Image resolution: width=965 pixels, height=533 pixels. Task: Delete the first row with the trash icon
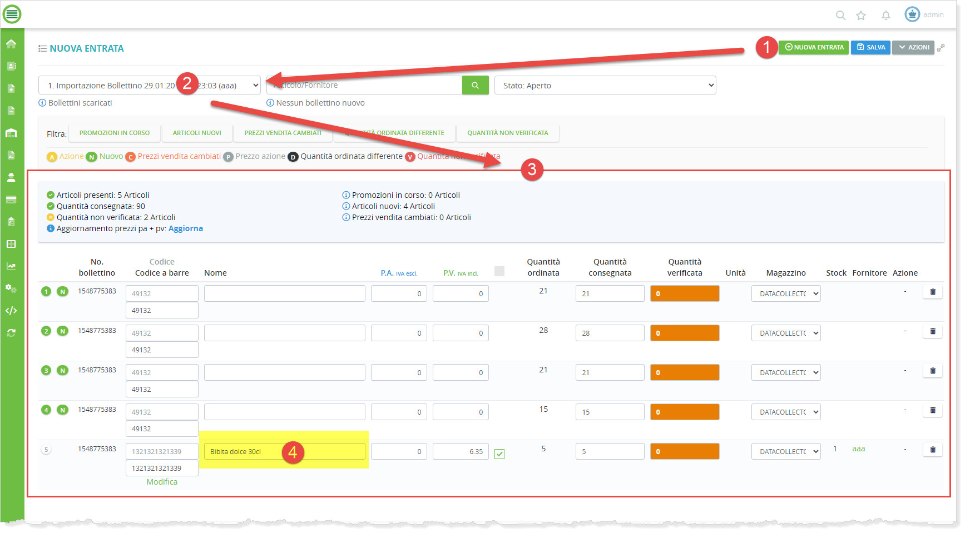point(932,292)
